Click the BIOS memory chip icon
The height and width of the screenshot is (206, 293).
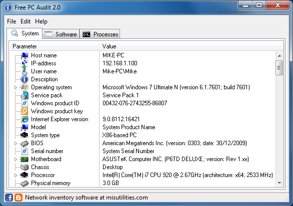pos(24,143)
